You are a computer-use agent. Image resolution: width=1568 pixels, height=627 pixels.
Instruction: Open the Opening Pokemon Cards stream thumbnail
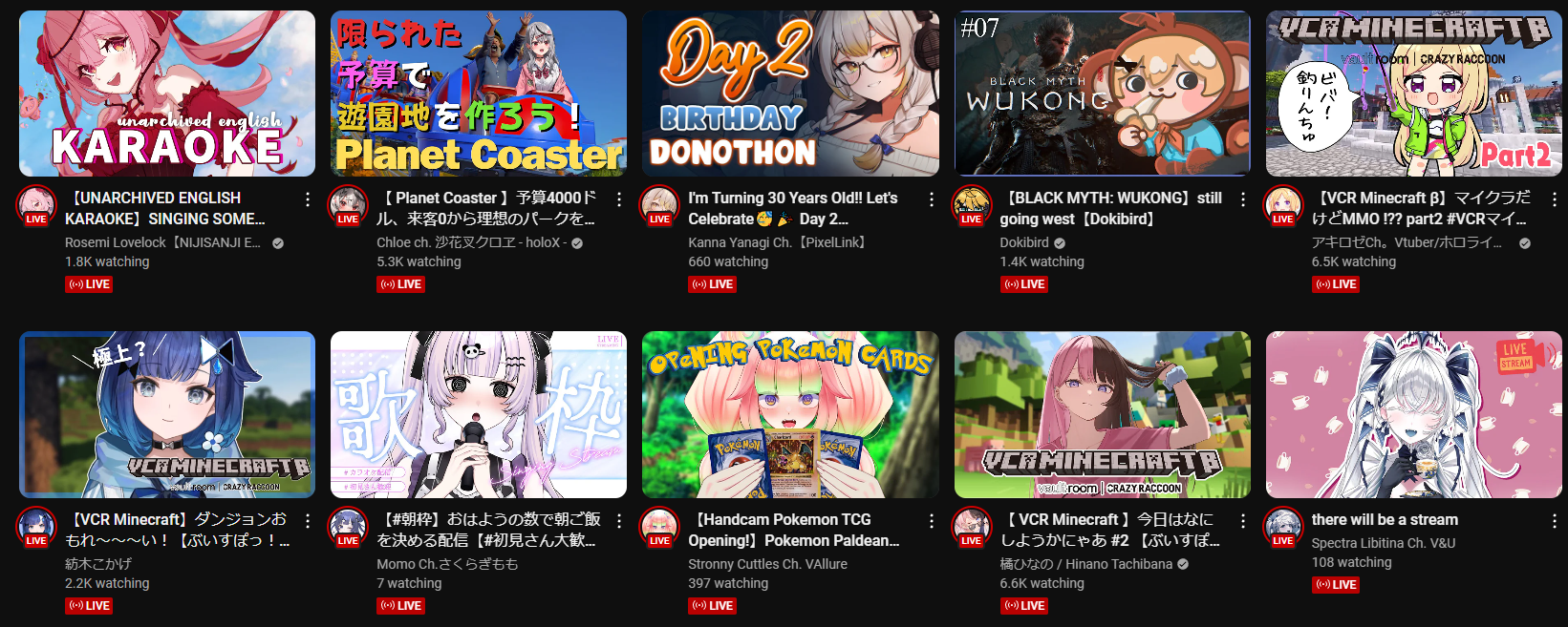790,415
